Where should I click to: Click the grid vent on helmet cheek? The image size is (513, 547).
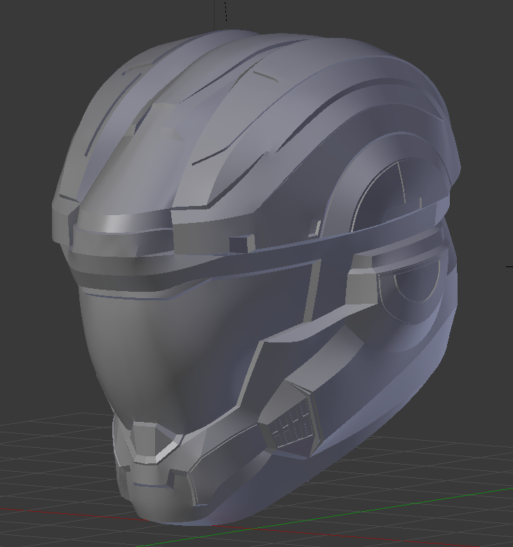[x=292, y=423]
